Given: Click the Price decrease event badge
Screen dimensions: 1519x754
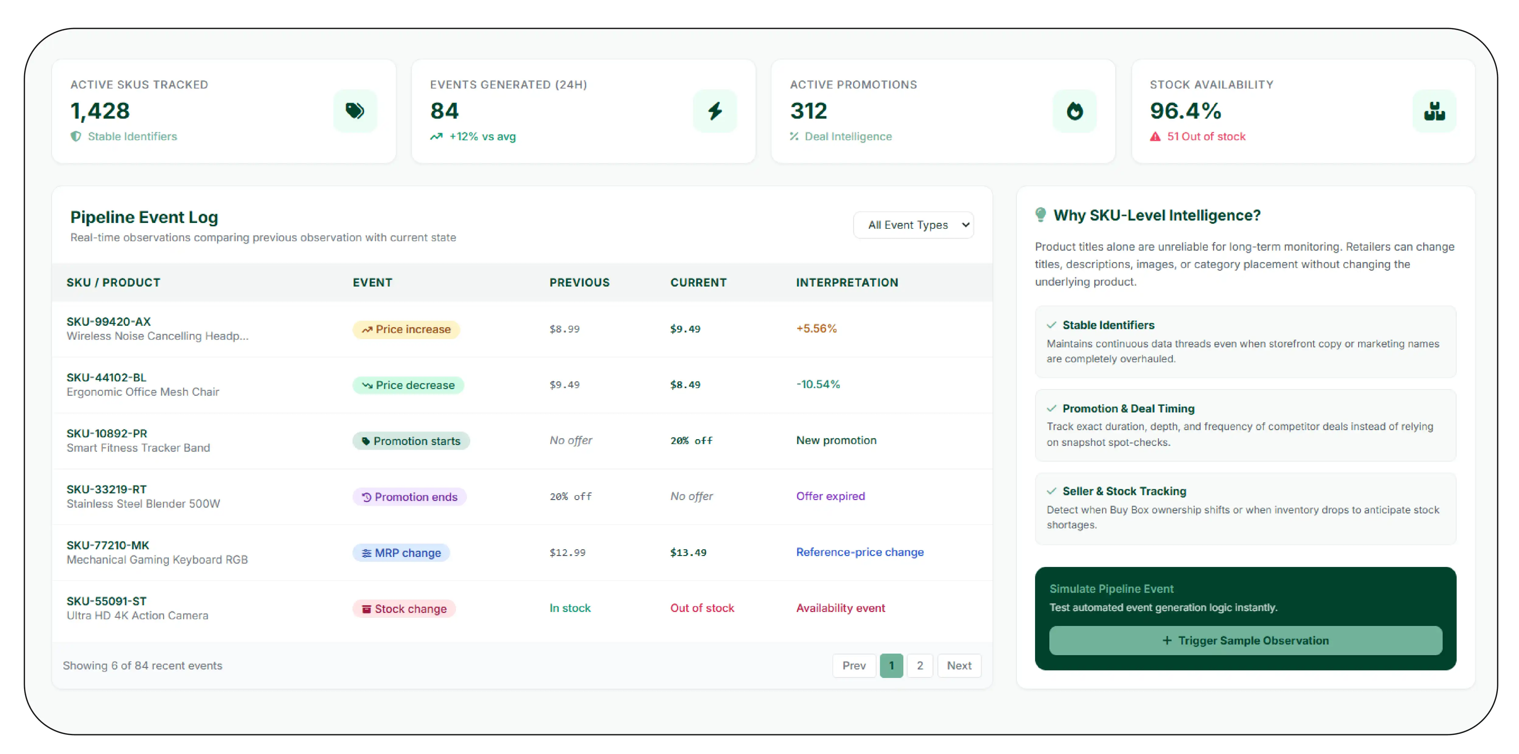Looking at the screenshot, I should [x=408, y=385].
